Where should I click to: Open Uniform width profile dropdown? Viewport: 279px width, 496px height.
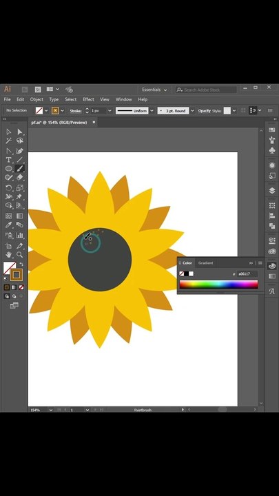pos(152,111)
